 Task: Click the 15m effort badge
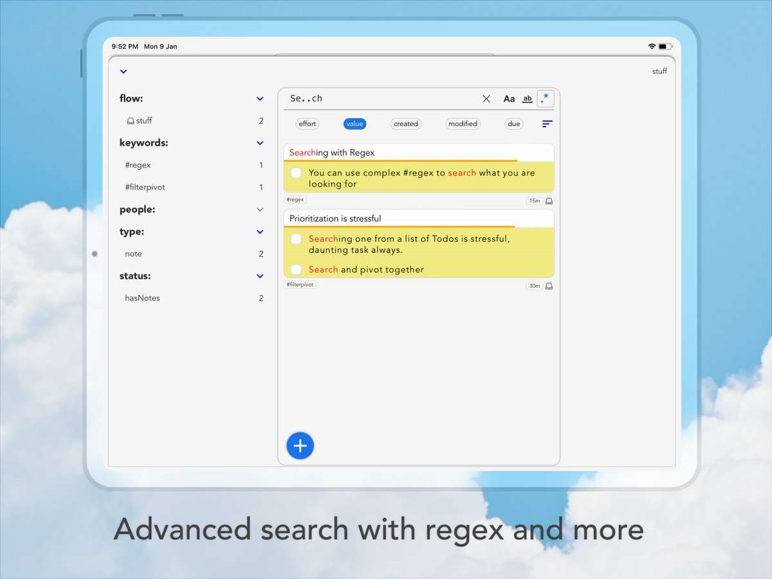[535, 201]
